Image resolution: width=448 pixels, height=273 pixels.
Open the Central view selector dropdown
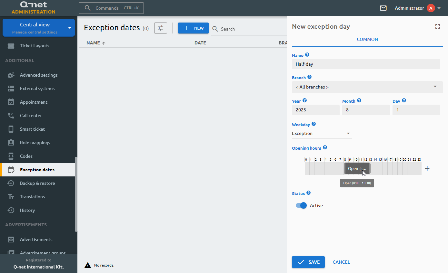tap(39, 28)
